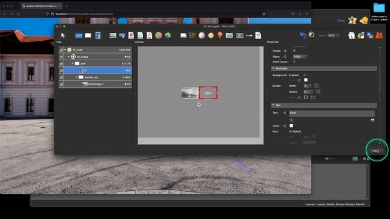This screenshot has width=390, height=219.
Task: Choose the red map pin tool
Action: pos(220,35)
